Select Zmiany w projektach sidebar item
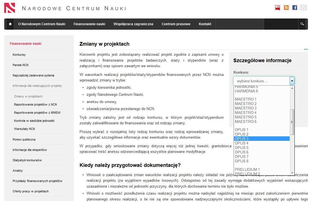 coord(28,97)
